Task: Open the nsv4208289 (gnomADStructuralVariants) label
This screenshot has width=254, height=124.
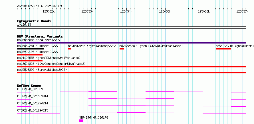Action: pos(151,46)
